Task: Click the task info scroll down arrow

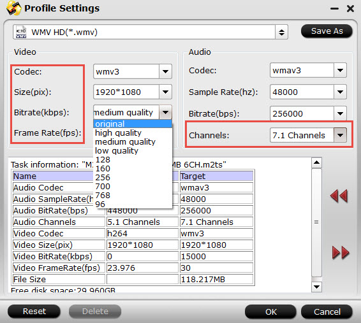Action: pyautogui.click(x=316, y=287)
